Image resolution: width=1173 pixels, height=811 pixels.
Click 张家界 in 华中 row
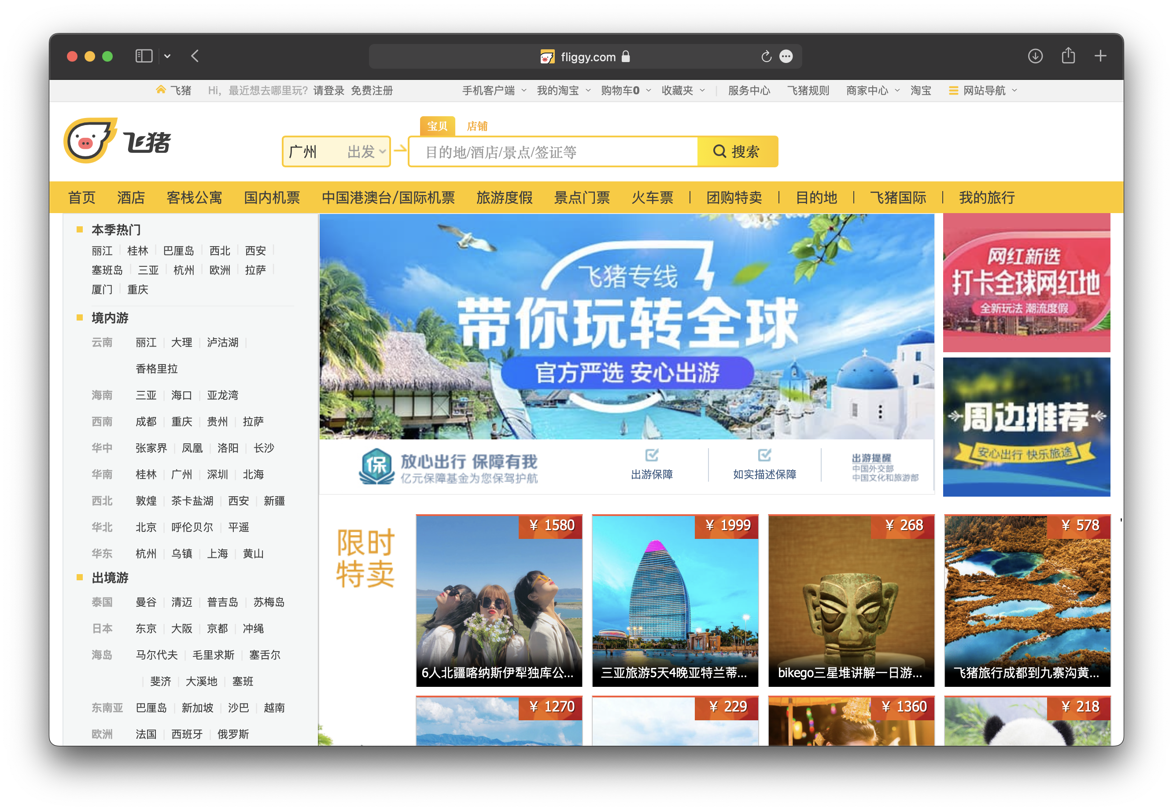point(151,448)
